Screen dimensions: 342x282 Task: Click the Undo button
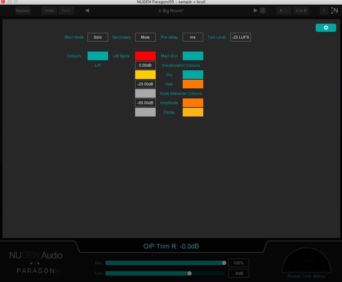(x=49, y=10)
